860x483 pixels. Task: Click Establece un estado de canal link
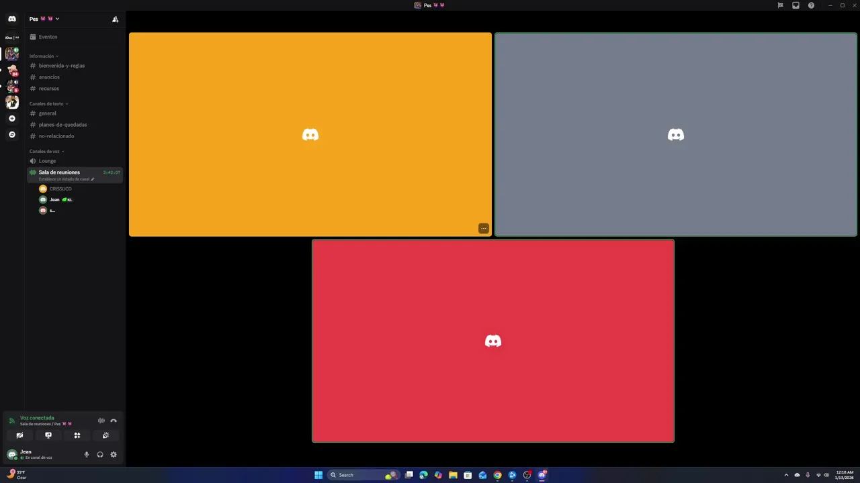(67, 180)
